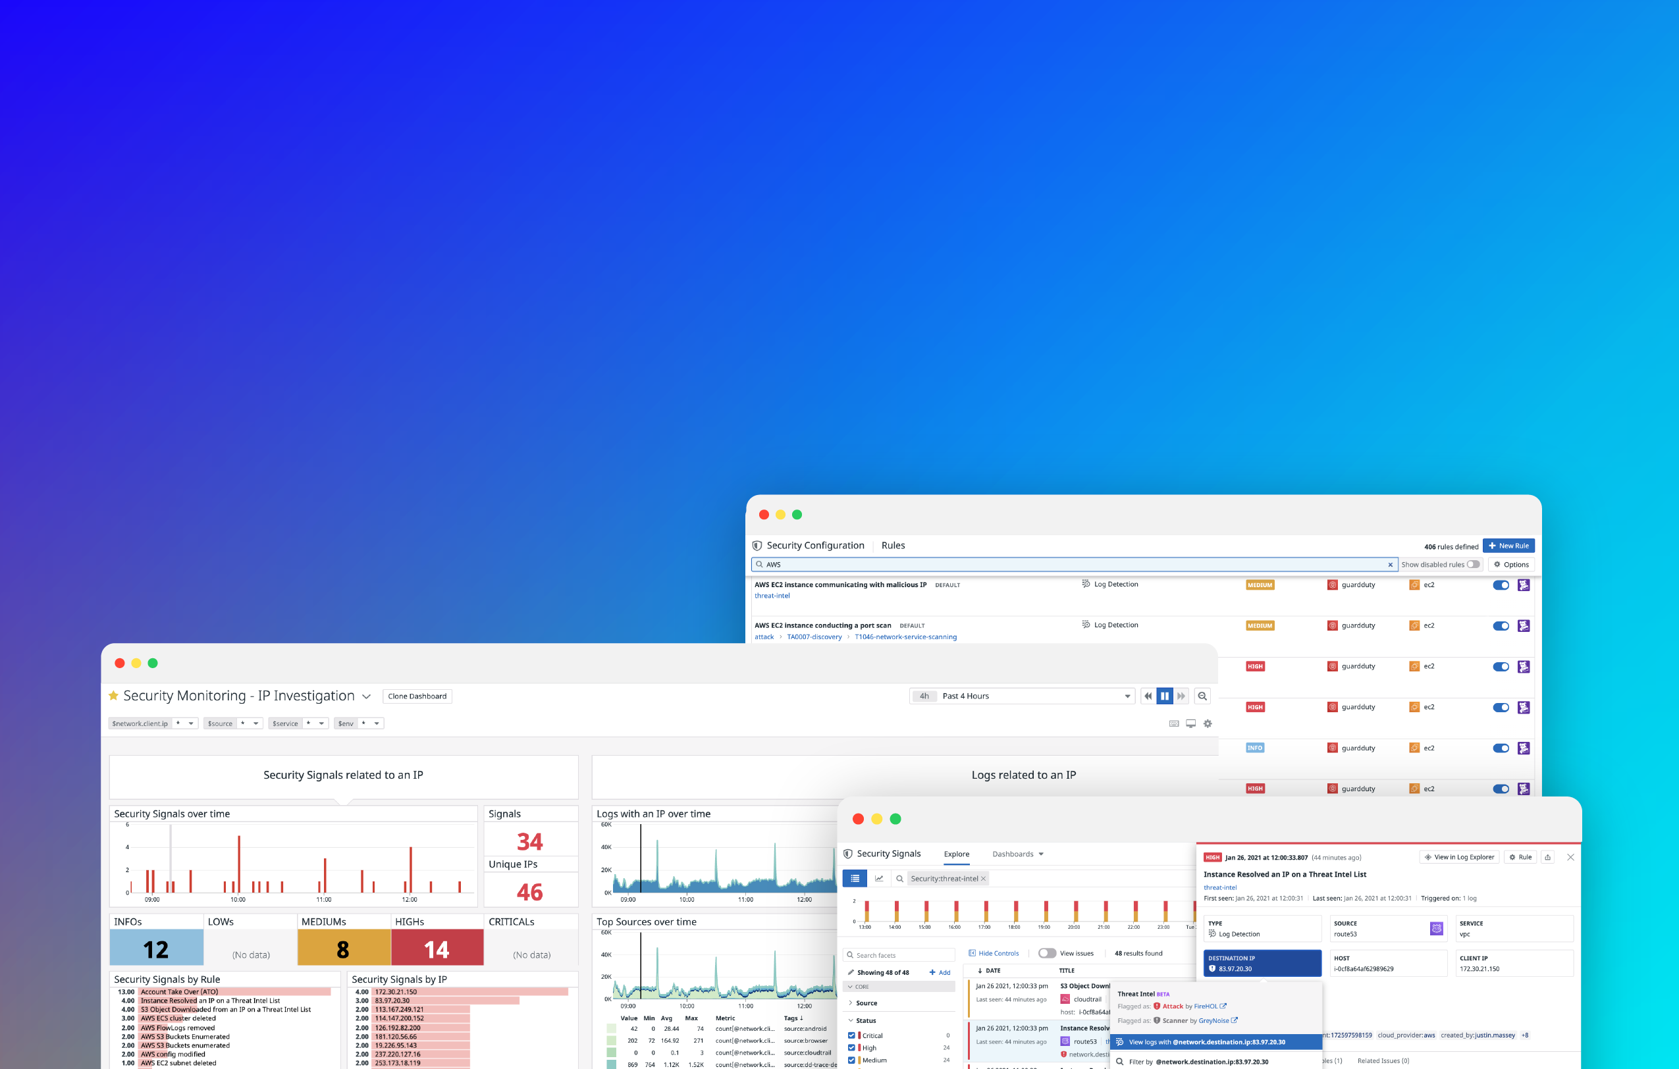Enable the View issues toggle
Image resolution: width=1679 pixels, height=1069 pixels.
tap(1047, 952)
